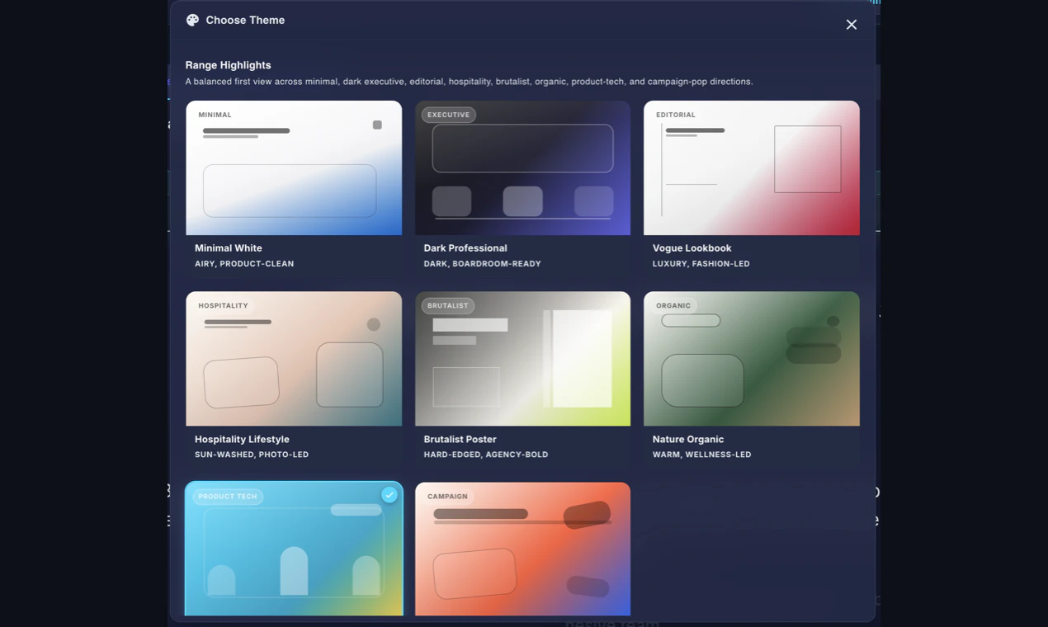Click the Minimal White title text
This screenshot has width=1048, height=627.
point(229,248)
